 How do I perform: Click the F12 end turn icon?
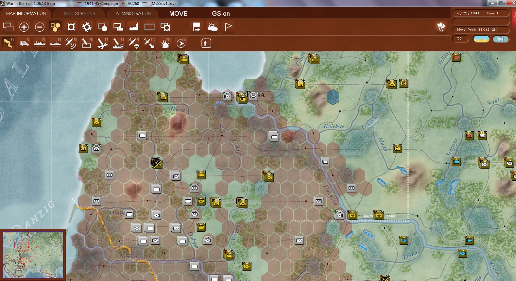[181, 43]
